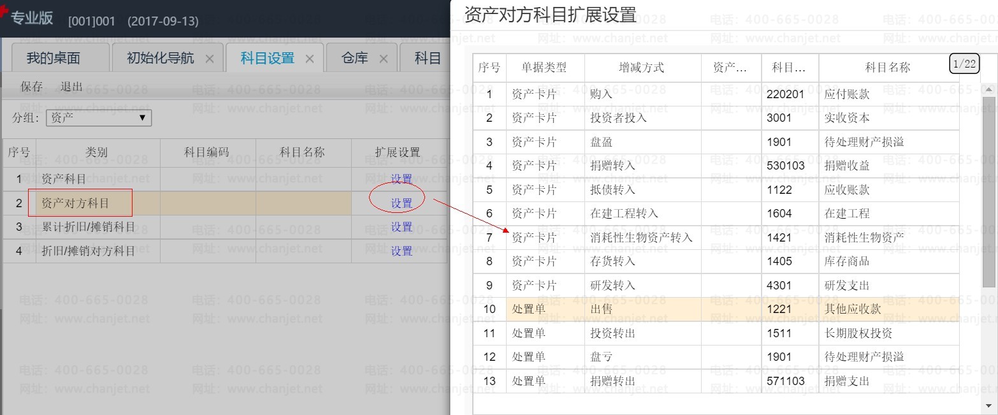Screen dimensions: 998x415
Task: Click the 退出 button
Action: [71, 87]
